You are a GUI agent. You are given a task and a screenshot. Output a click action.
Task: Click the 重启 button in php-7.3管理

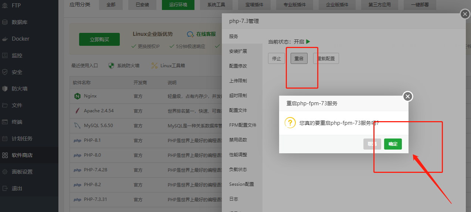[299, 58]
